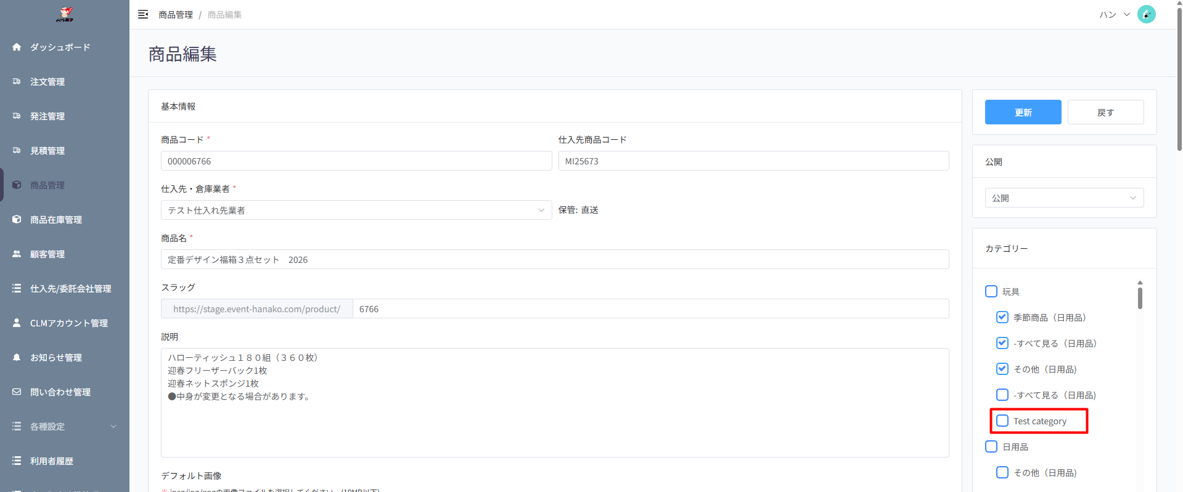Click the category list scrollbar thumb

1140,298
